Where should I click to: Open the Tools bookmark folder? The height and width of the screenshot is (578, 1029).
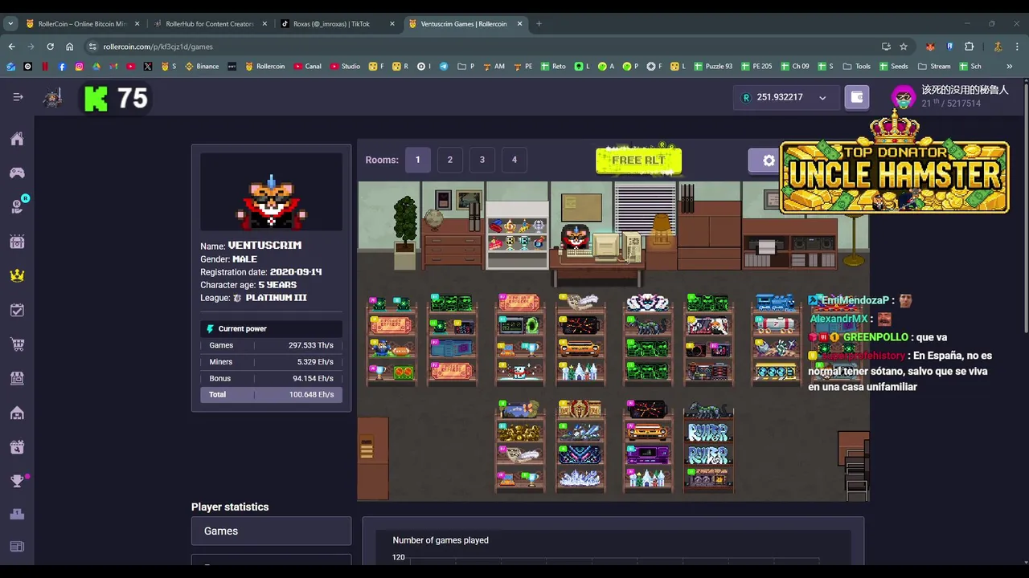click(857, 67)
